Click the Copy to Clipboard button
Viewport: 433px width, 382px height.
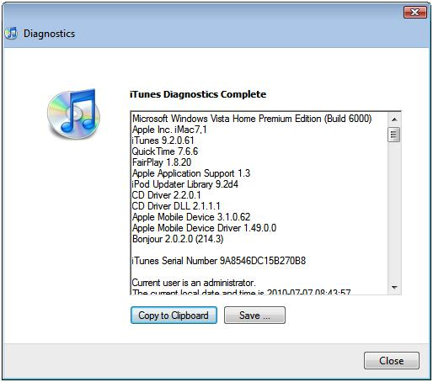[x=174, y=316]
